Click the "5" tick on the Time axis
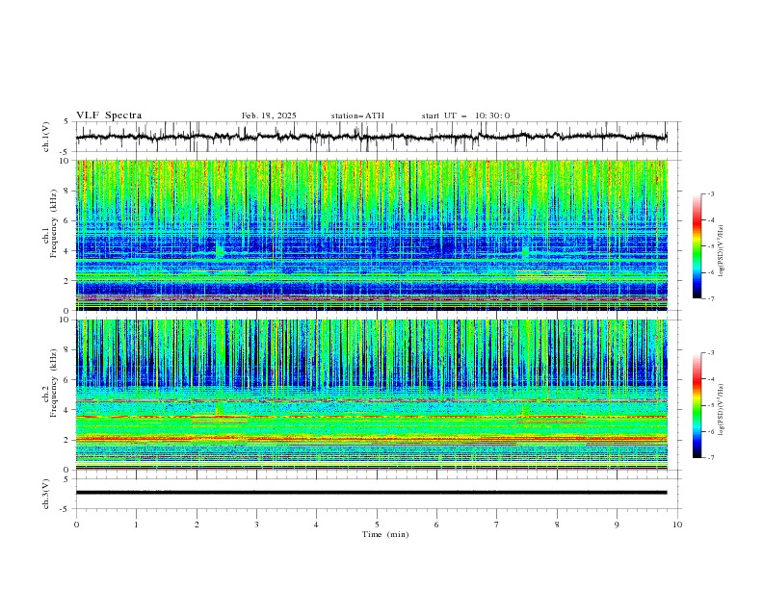 pyautogui.click(x=377, y=525)
